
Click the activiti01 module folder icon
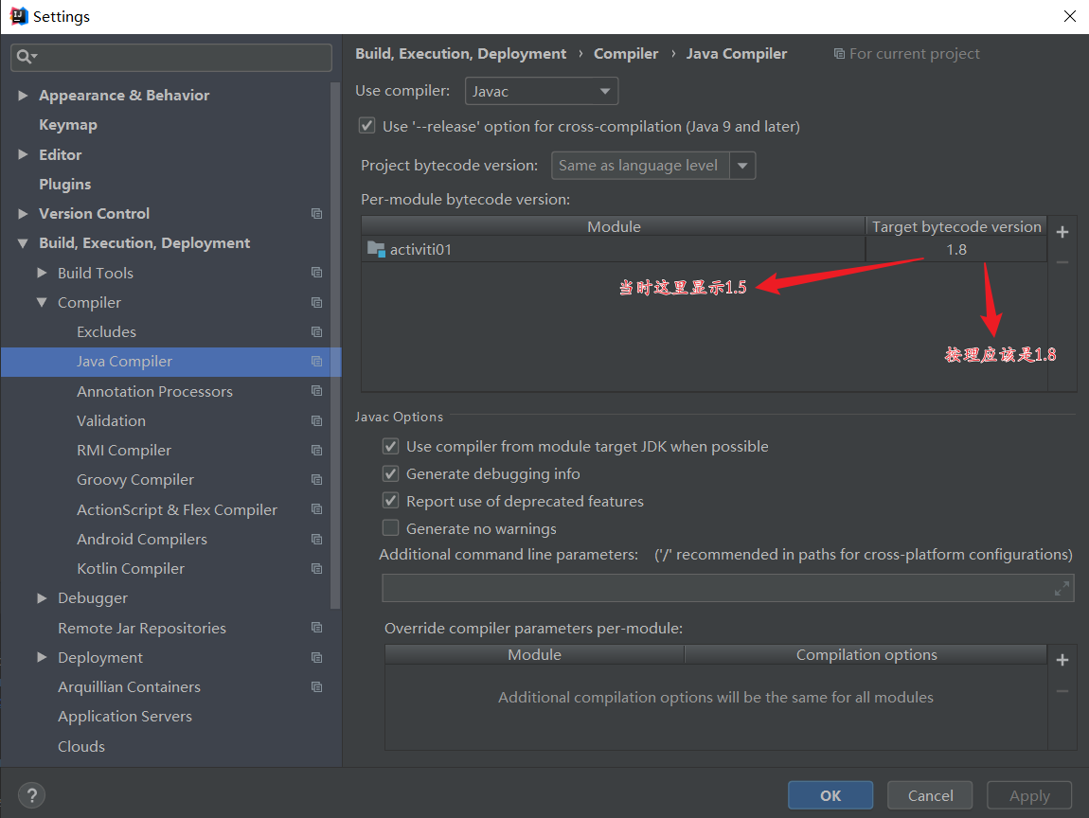(376, 249)
